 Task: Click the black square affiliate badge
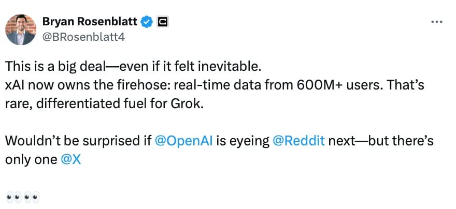[161, 22]
